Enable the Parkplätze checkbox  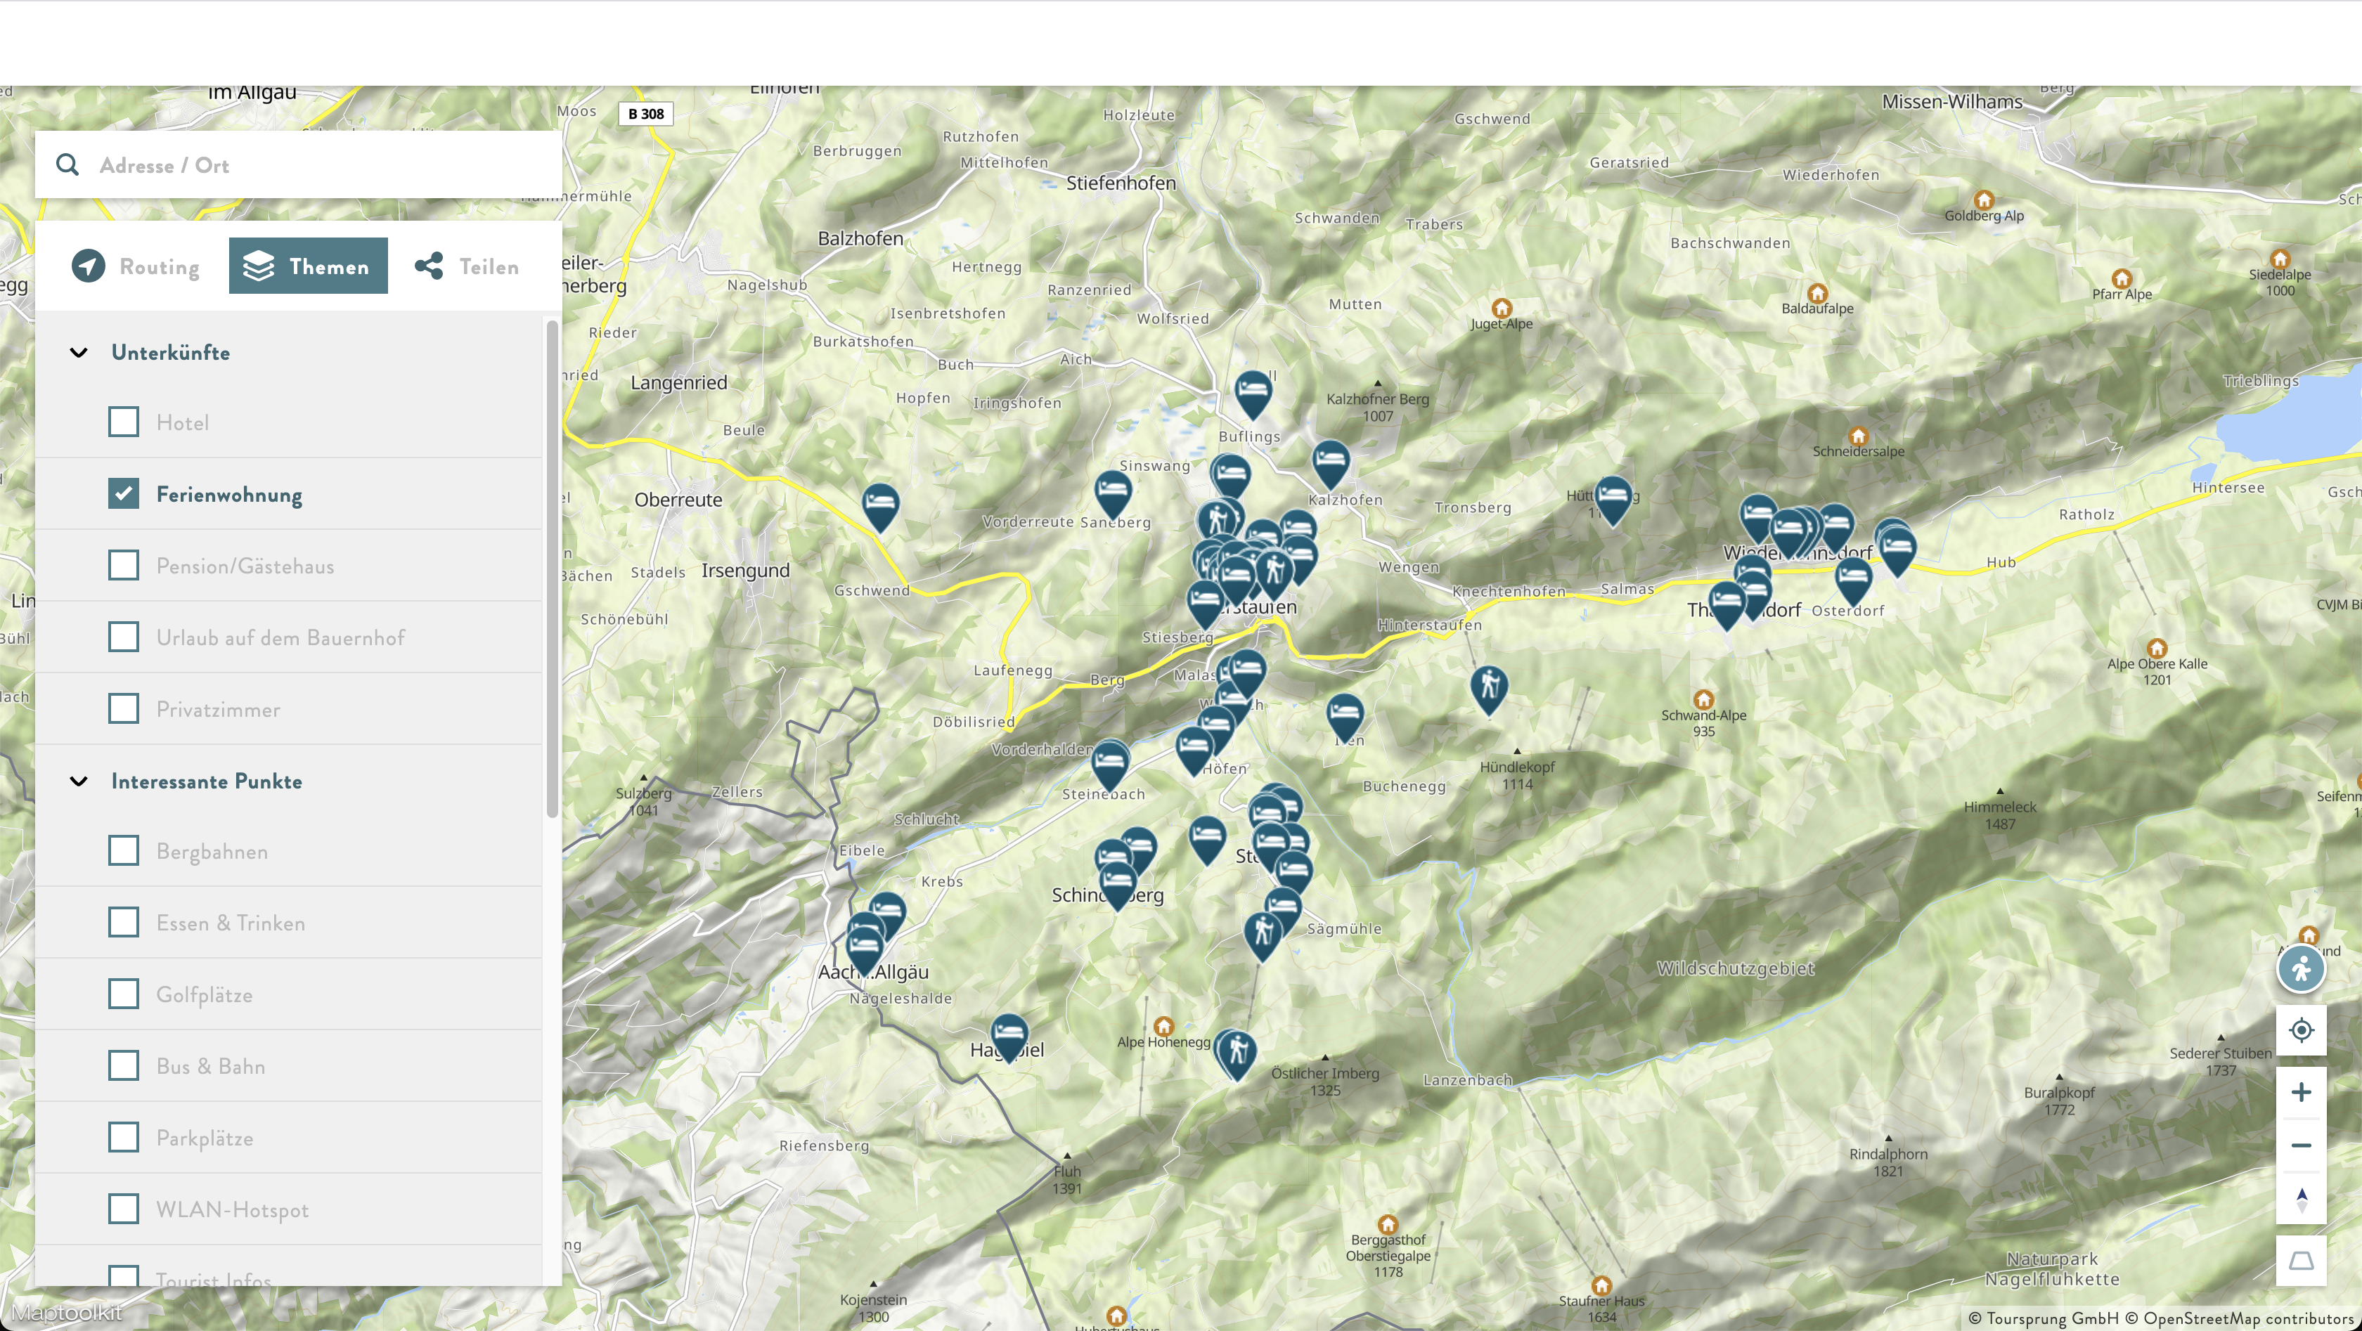point(124,1136)
